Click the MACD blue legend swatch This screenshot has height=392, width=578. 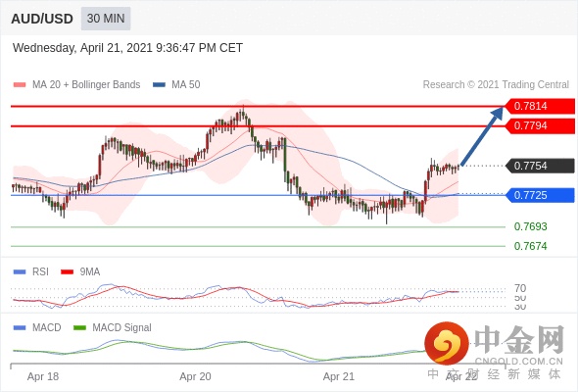click(x=20, y=327)
